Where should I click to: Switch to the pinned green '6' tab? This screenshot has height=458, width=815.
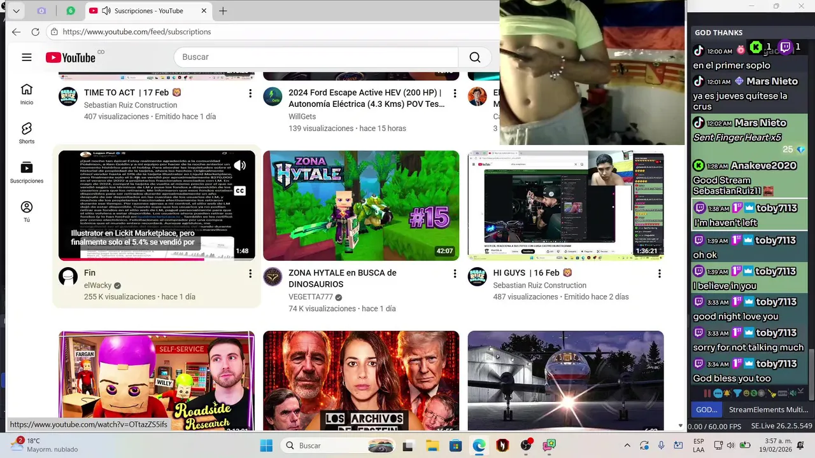pyautogui.click(x=71, y=11)
